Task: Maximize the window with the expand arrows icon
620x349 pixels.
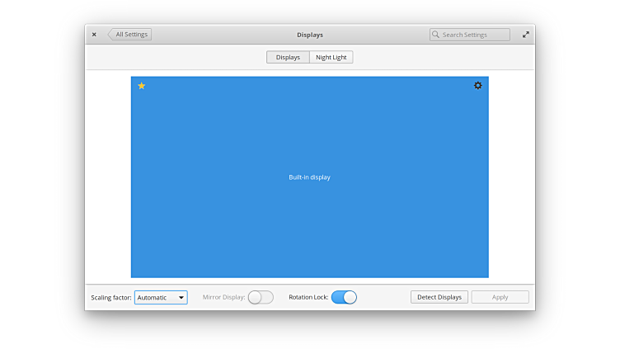Action: tap(525, 35)
